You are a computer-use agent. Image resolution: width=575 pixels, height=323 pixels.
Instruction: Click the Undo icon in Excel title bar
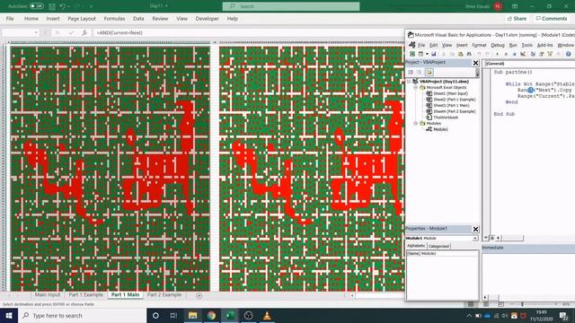coord(63,6)
